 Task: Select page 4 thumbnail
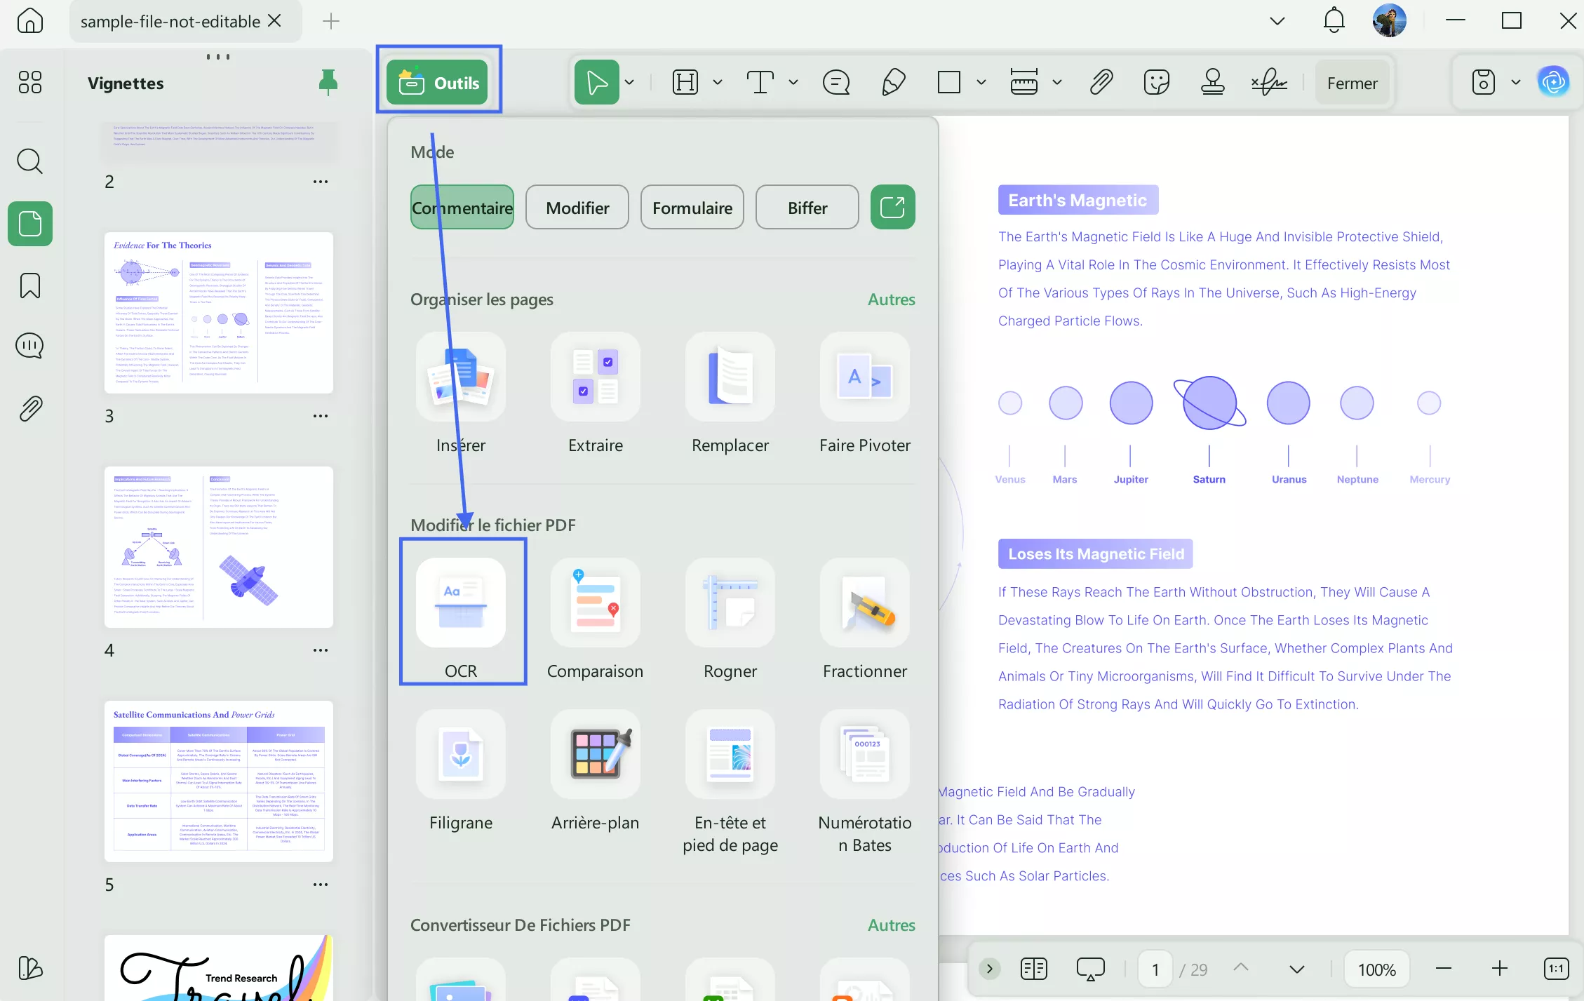219,547
